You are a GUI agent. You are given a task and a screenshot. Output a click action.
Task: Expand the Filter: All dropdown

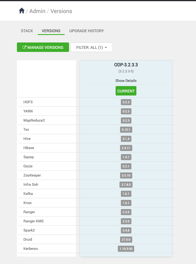point(91,47)
